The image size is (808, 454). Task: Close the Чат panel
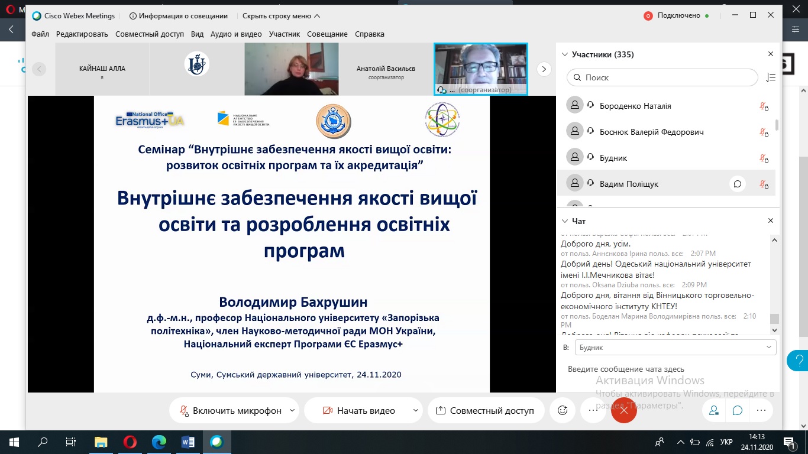pyautogui.click(x=771, y=221)
